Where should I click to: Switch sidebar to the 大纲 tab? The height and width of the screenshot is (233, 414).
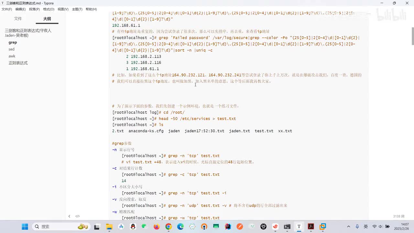(x=47, y=19)
